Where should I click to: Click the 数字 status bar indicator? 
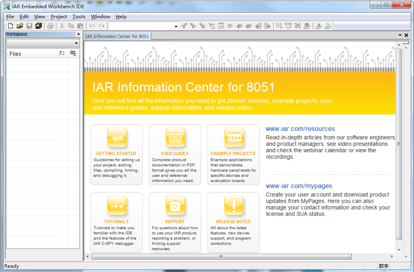pyautogui.click(x=383, y=266)
